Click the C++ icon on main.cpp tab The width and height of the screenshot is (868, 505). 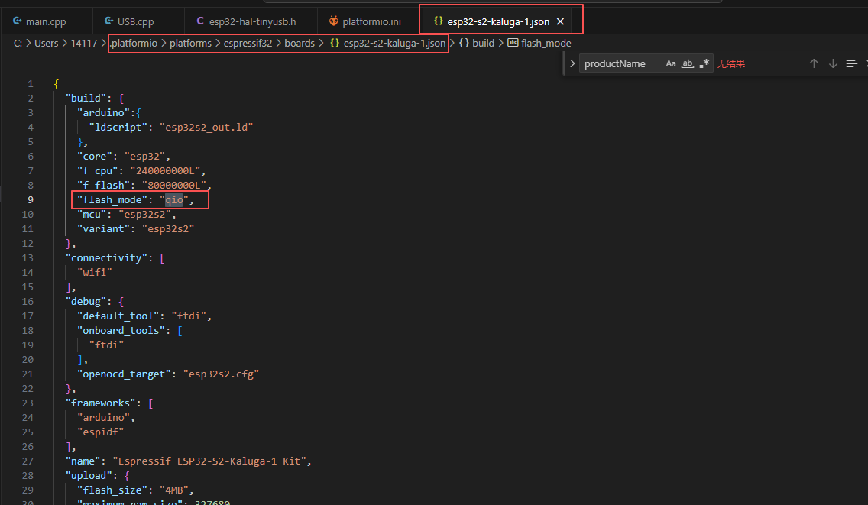(x=17, y=21)
